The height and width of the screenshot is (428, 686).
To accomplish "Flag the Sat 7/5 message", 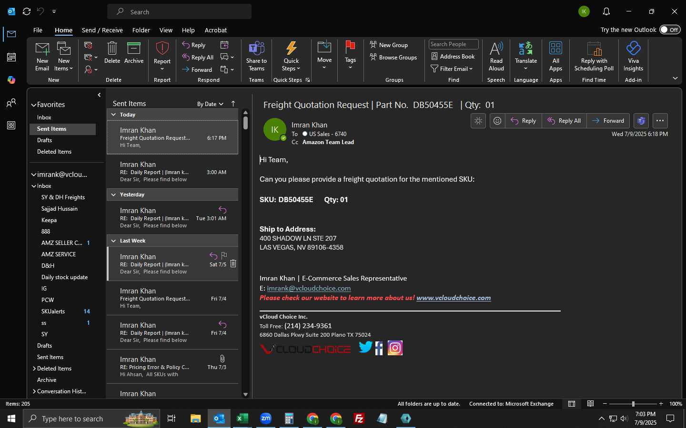I will pos(224,256).
